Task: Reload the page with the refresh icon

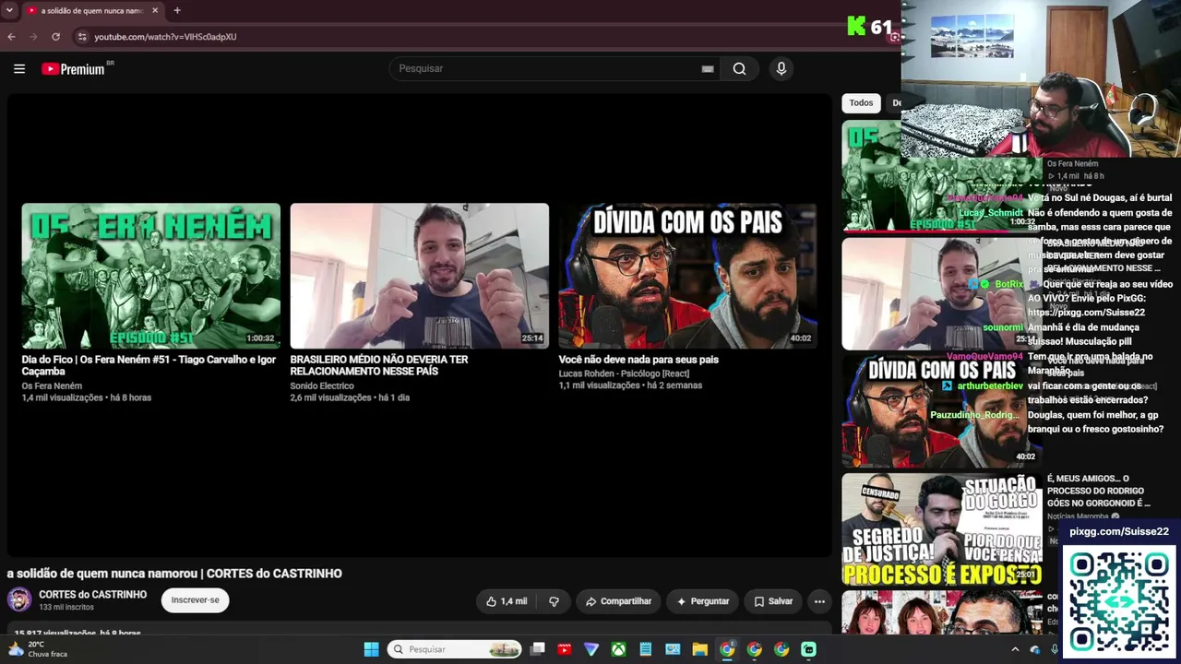Action: [55, 37]
